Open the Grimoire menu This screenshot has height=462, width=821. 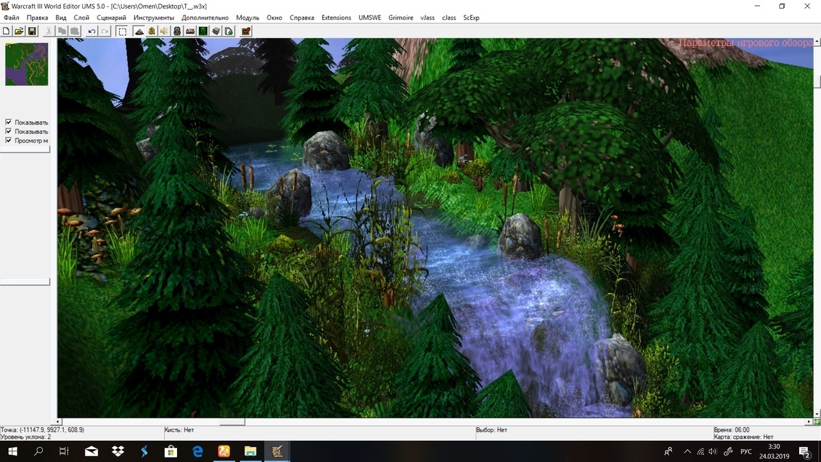click(x=401, y=17)
